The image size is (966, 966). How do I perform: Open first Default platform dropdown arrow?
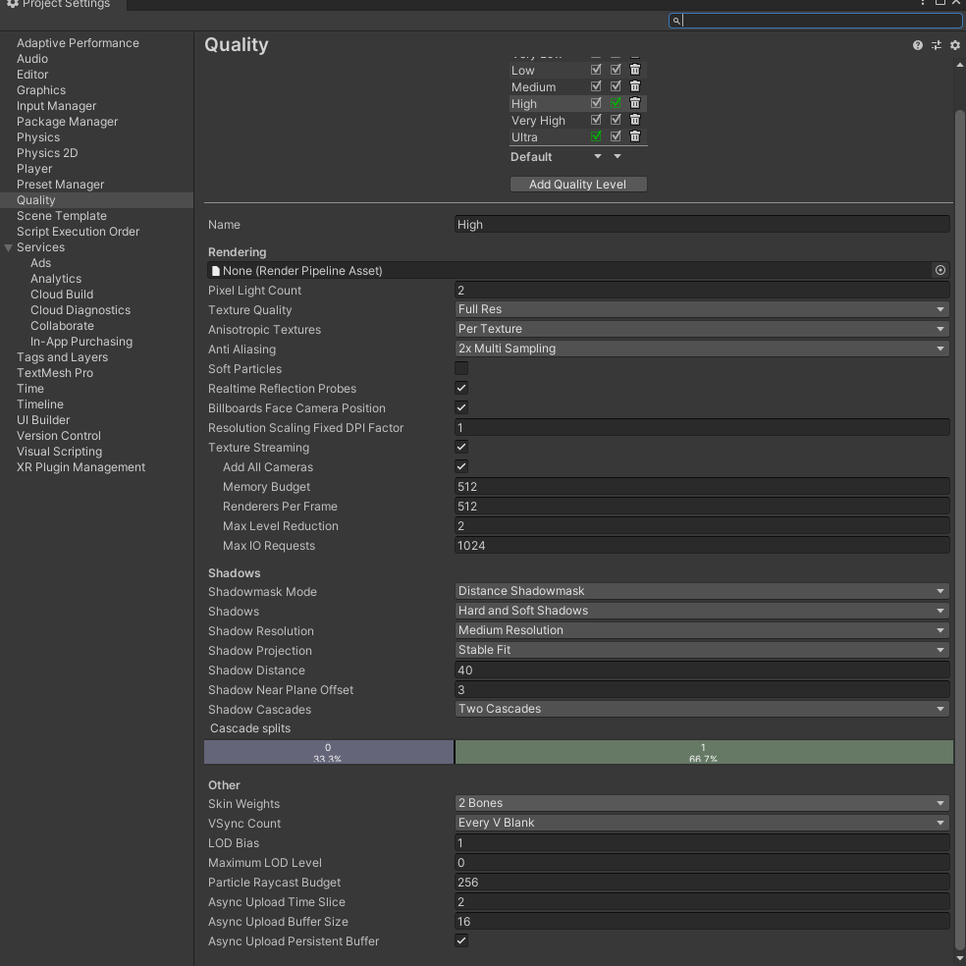(597, 156)
